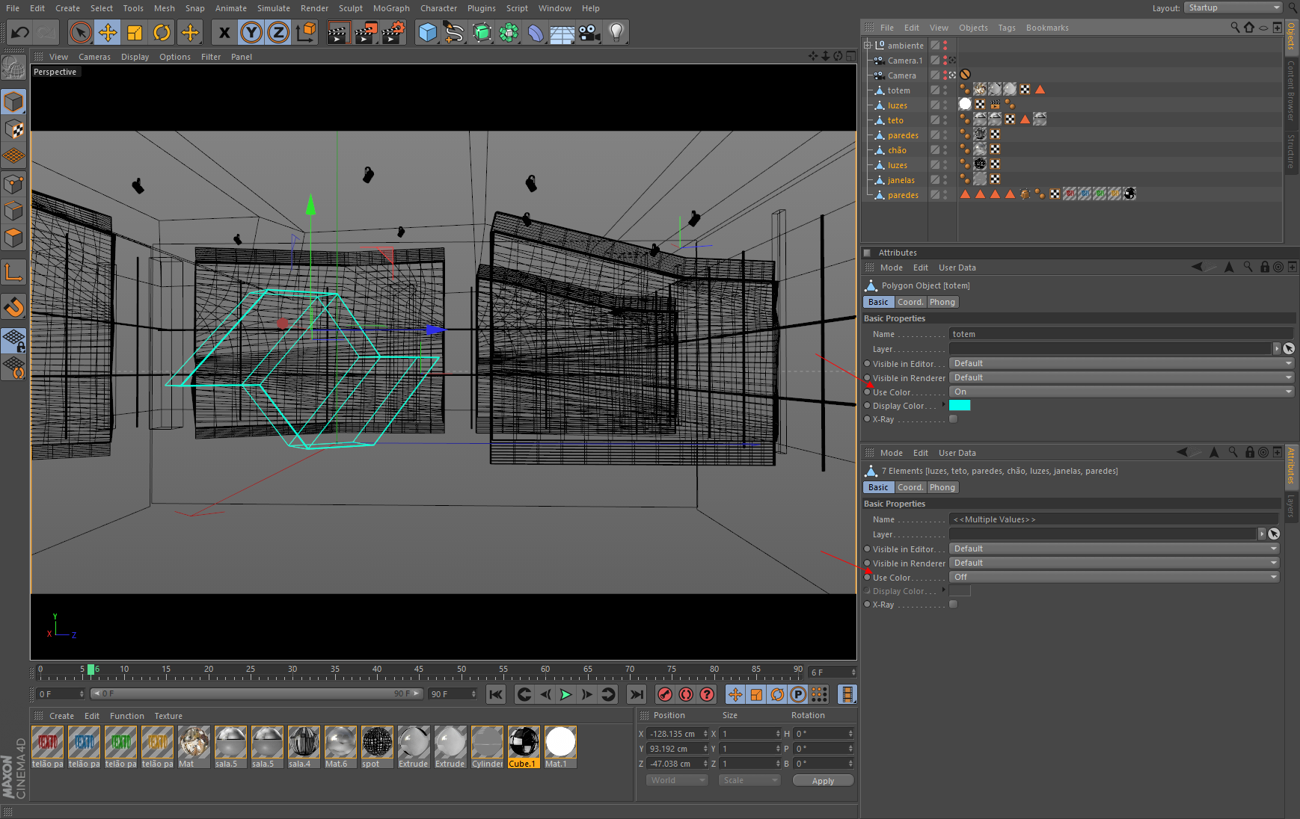
Task: Add a Light object from toolbar
Action: (616, 32)
